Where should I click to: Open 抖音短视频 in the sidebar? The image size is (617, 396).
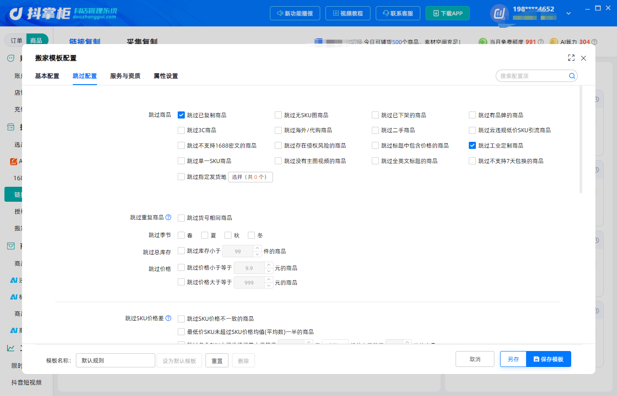click(x=26, y=382)
